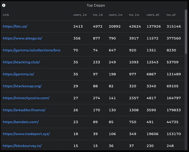Screen dimensions: 189x152
Task: Select the value 11572 in alexgo row
Action: [152, 38]
